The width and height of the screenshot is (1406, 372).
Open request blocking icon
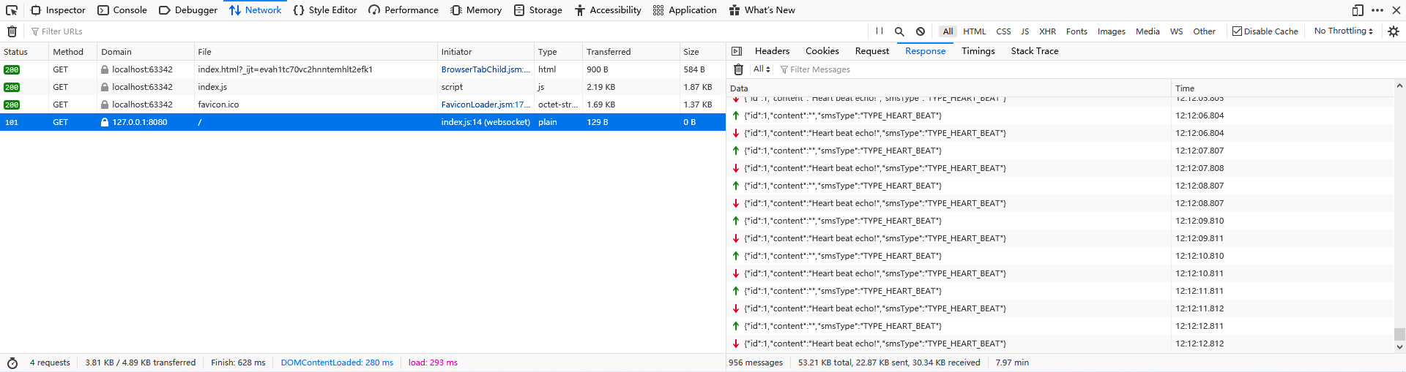(920, 31)
